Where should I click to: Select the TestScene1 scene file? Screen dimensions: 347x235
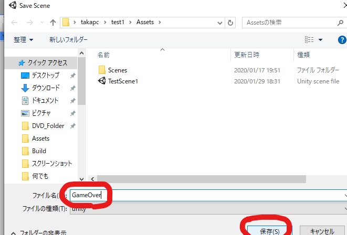[123, 81]
